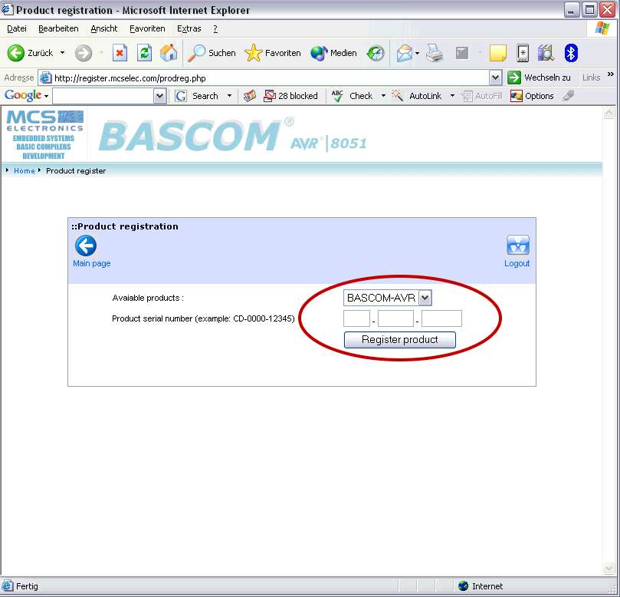Viewport: 620px width, 597px height.
Task: Click the blue Main page arrow icon
Action: click(85, 246)
